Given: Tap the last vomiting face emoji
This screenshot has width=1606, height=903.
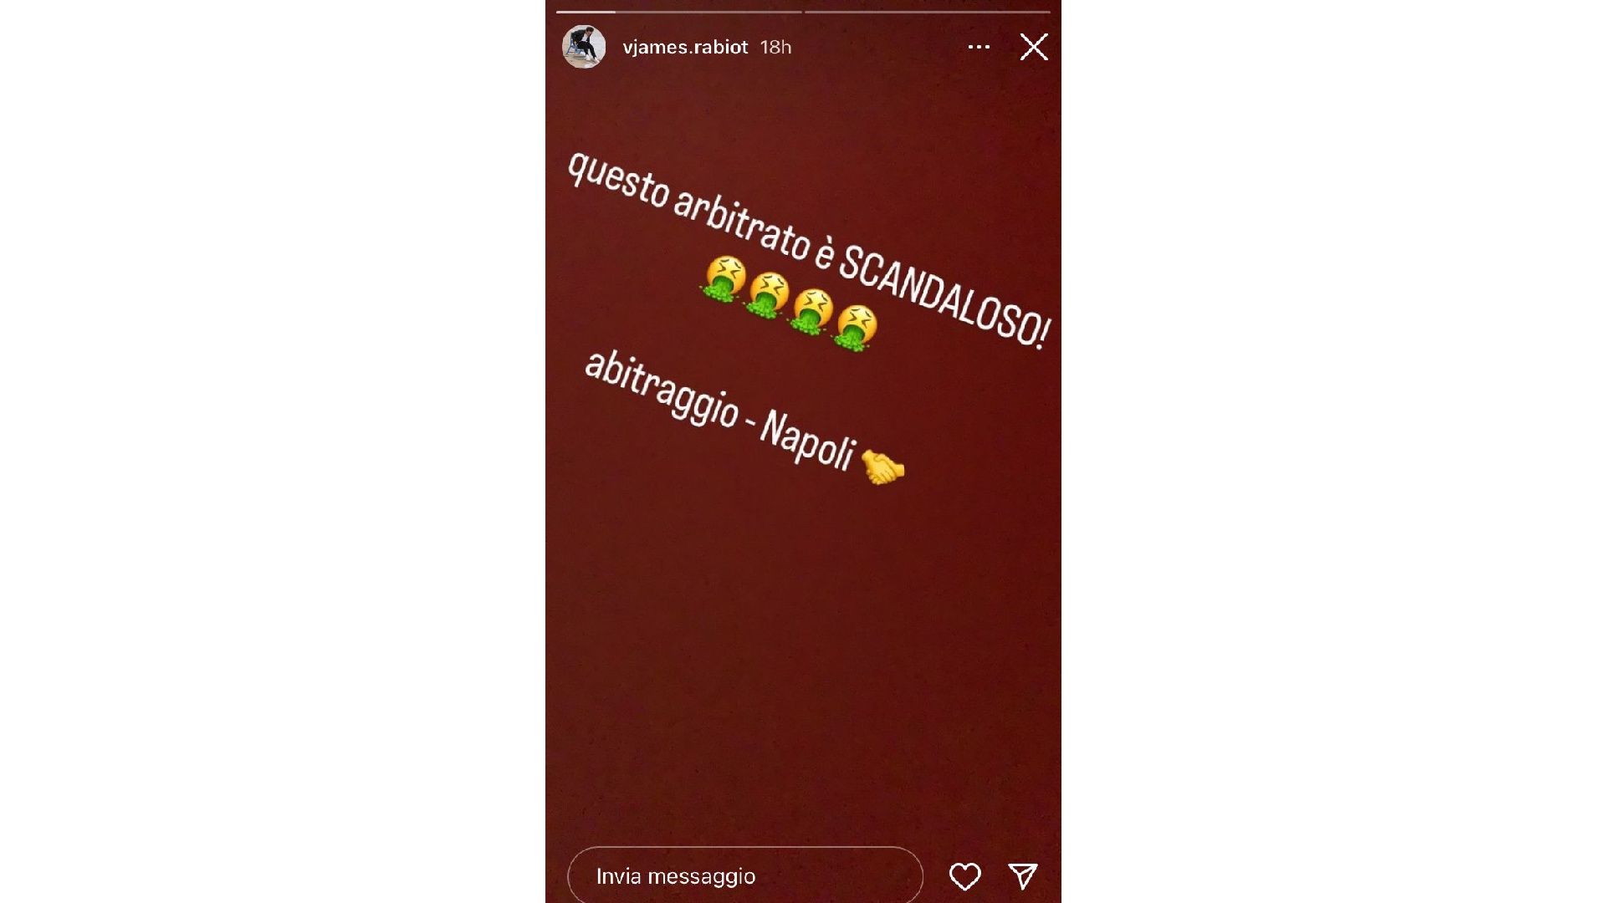Looking at the screenshot, I should click(x=856, y=327).
